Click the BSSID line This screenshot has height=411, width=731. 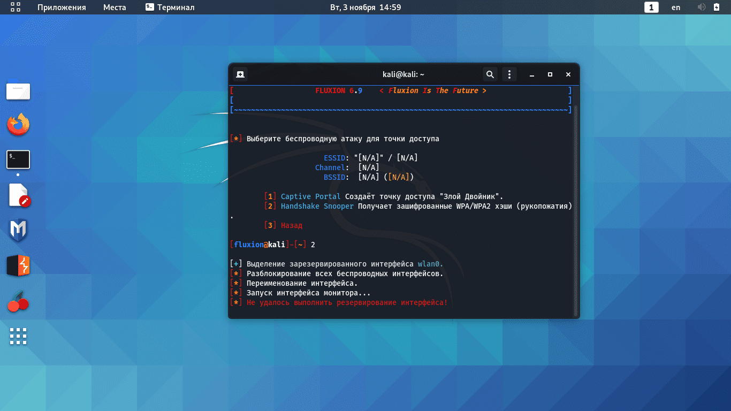pyautogui.click(x=368, y=177)
